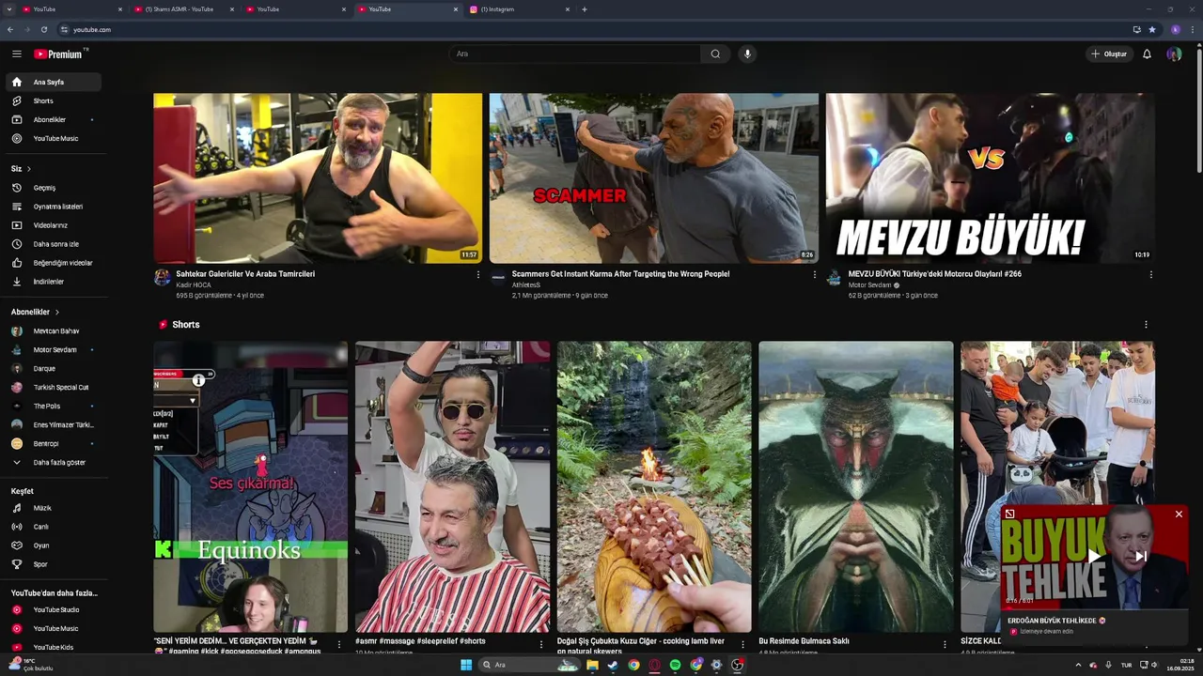This screenshot has width=1203, height=676.
Task: Open a new browser tab
Action: tap(585, 9)
